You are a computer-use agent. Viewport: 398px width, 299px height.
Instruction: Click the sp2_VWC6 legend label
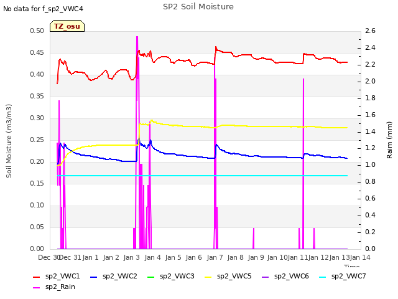(x=292, y=276)
